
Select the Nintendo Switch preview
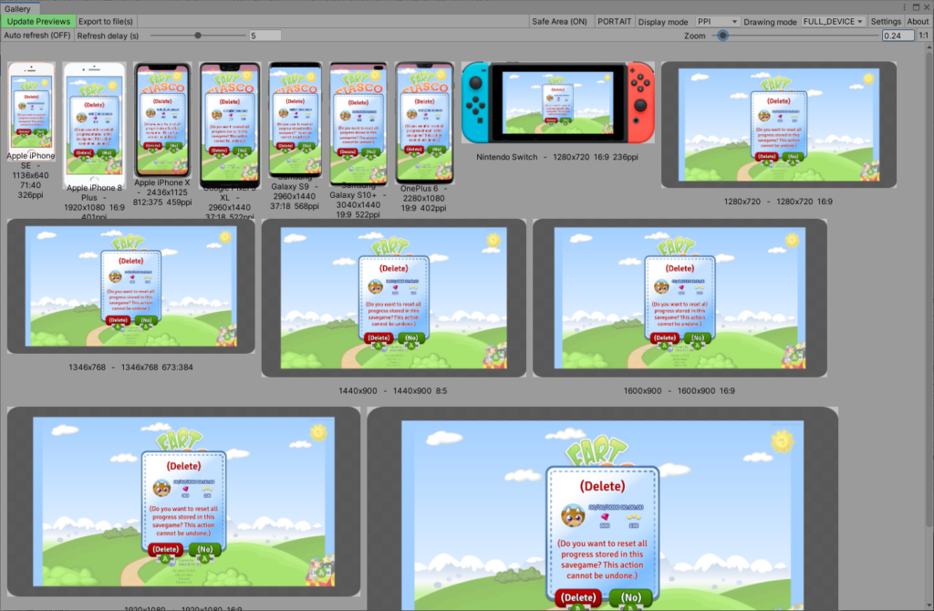click(558, 102)
